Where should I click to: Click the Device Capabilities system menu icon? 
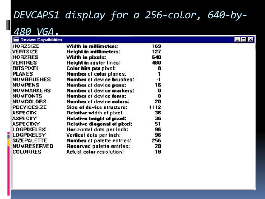click(x=16, y=40)
